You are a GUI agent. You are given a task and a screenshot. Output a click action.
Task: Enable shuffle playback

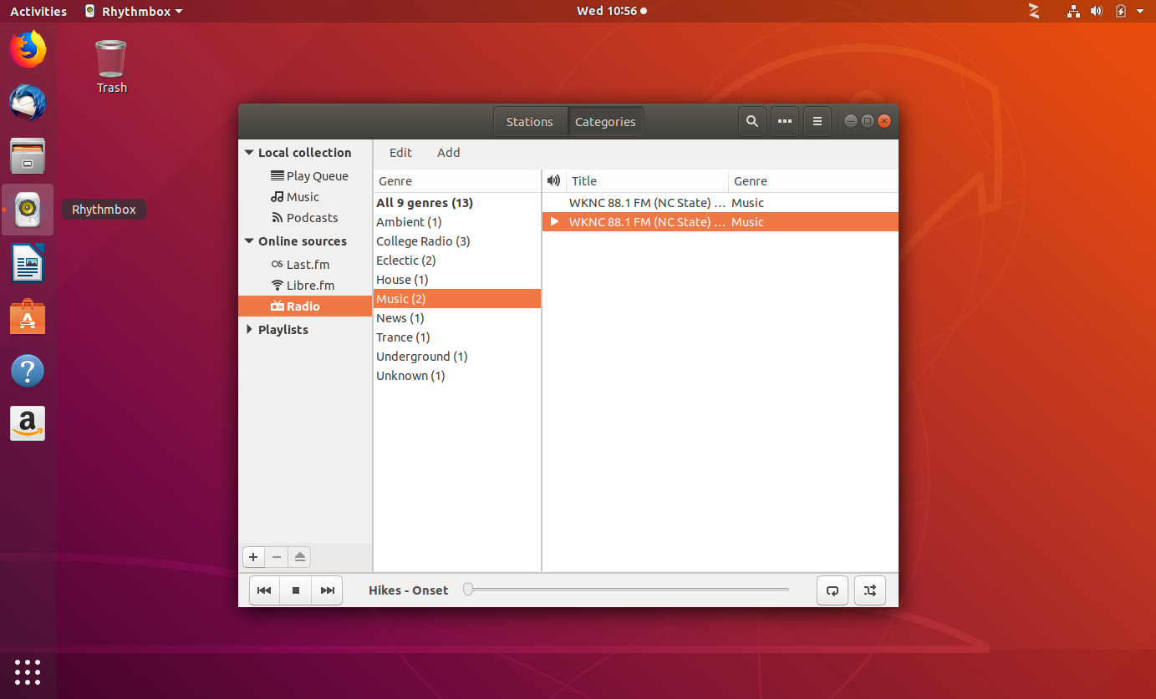point(869,590)
